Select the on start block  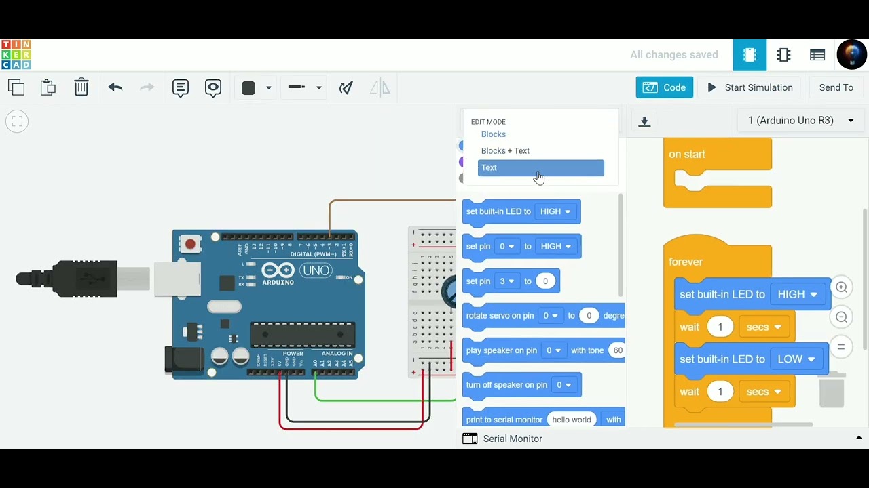(687, 155)
